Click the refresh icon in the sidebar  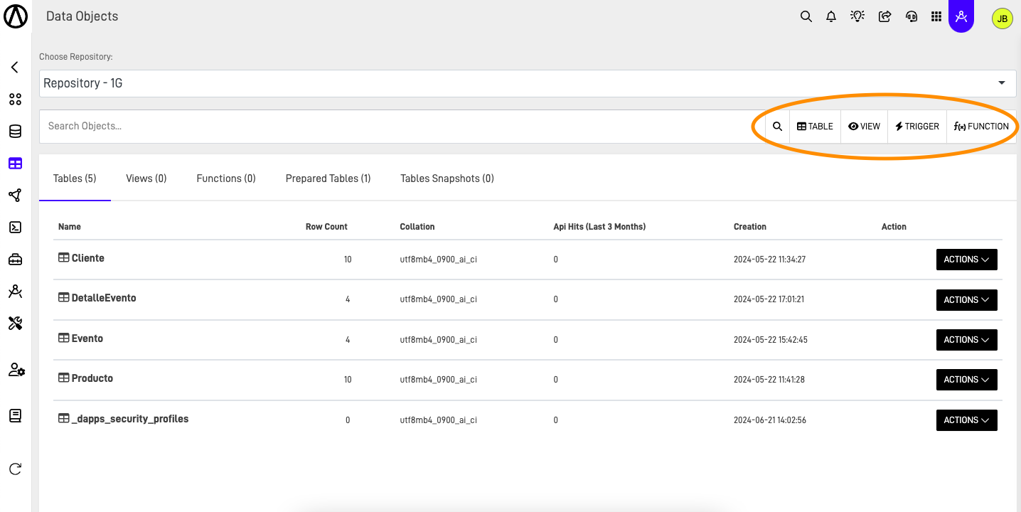click(x=15, y=469)
